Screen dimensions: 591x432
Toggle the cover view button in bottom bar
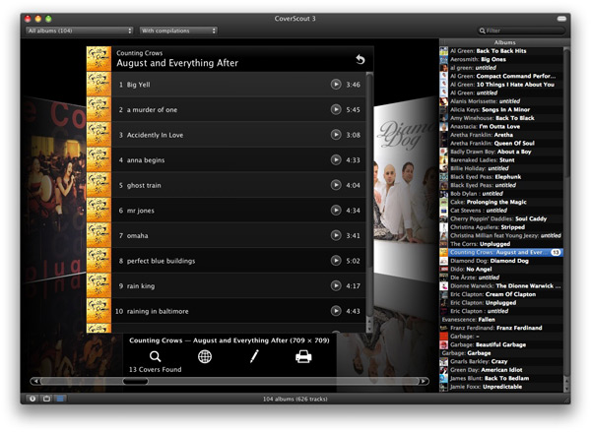click(46, 399)
